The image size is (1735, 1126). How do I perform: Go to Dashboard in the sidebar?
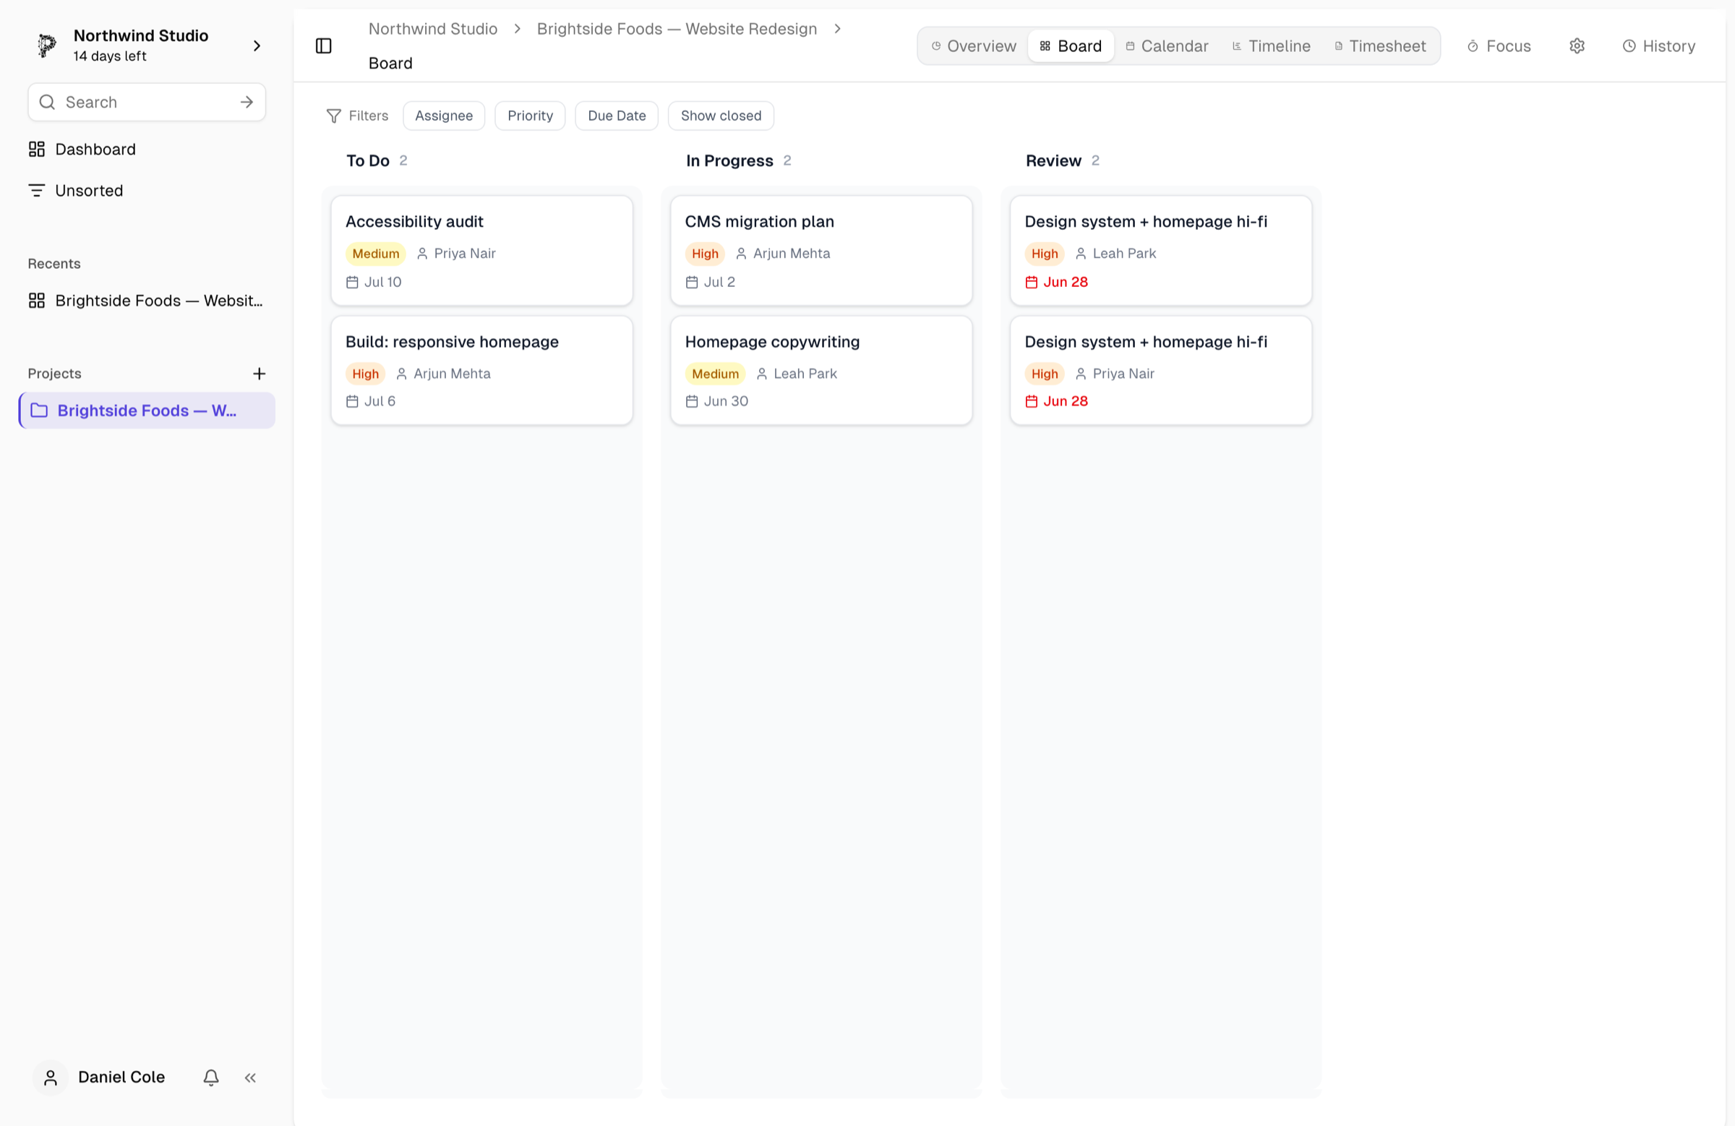[x=147, y=150]
